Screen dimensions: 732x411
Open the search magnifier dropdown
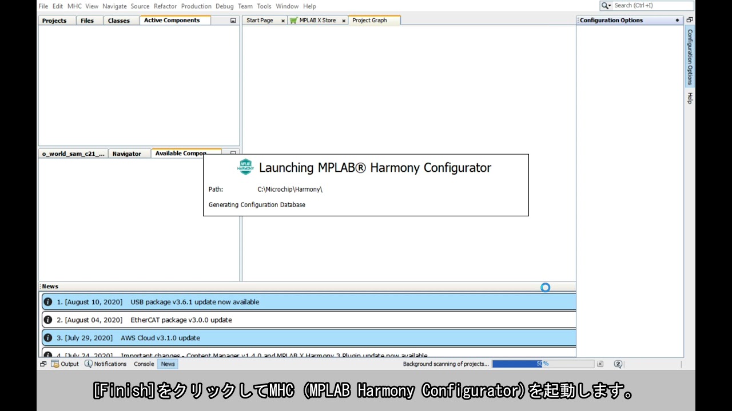point(606,6)
